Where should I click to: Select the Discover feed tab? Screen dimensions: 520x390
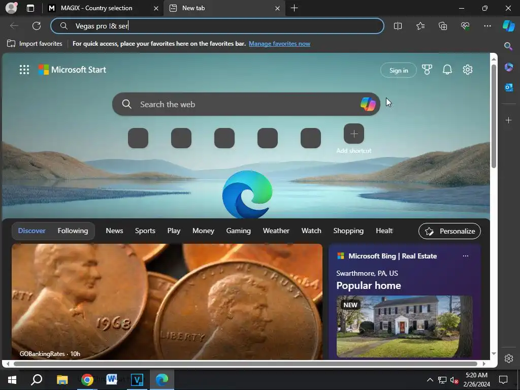pyautogui.click(x=32, y=231)
